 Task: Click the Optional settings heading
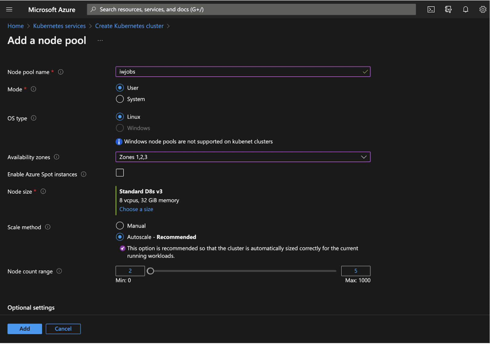pyautogui.click(x=31, y=308)
